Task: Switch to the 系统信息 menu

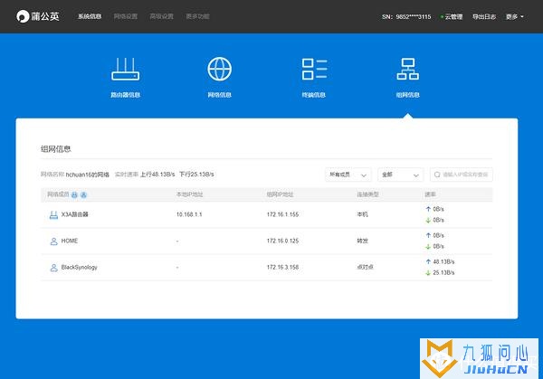Action: coord(90,16)
